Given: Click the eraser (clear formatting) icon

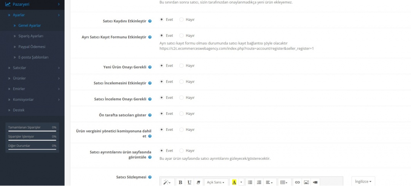Looking at the screenshot, I should click(198, 182).
